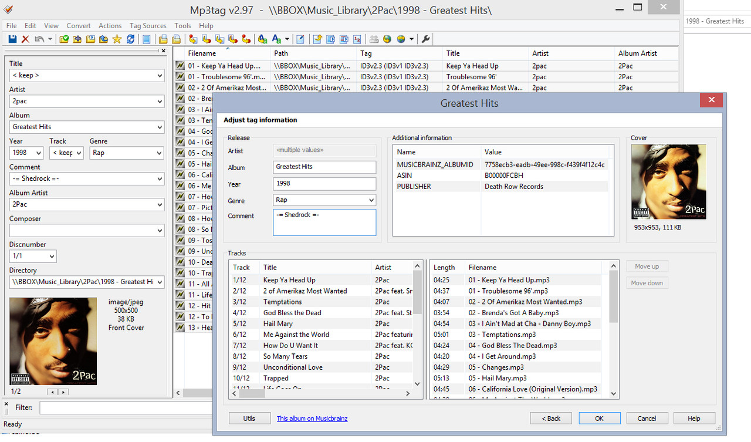Open the Actions menu
The image size is (751, 442).
pos(110,26)
